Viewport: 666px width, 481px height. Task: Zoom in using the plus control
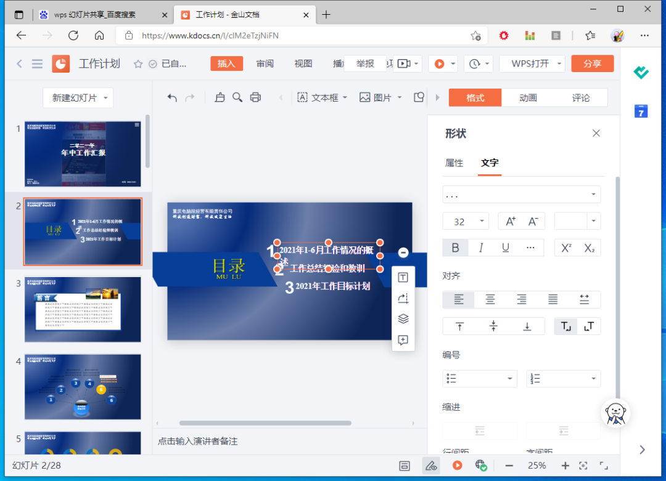[565, 466]
